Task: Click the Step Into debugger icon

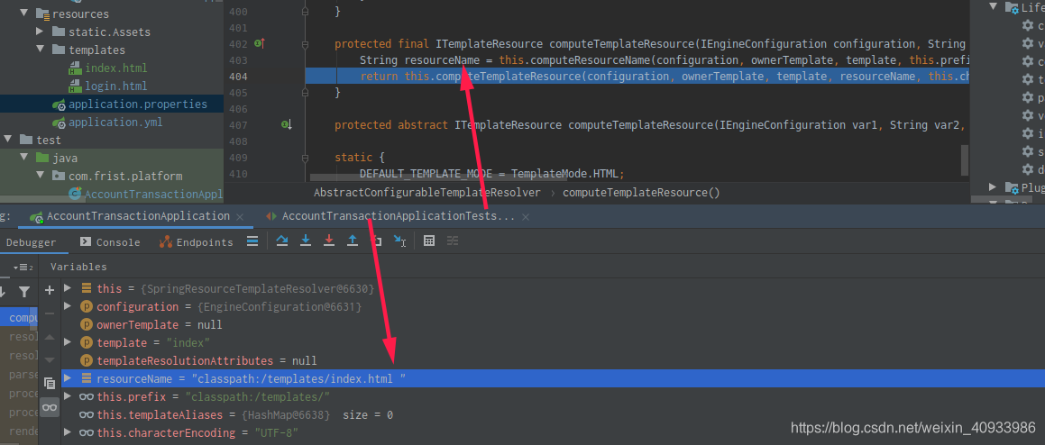Action: pyautogui.click(x=306, y=241)
